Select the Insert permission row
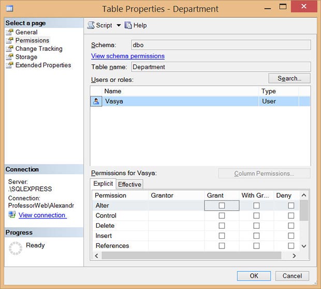The height and width of the screenshot is (289, 321). (x=196, y=236)
